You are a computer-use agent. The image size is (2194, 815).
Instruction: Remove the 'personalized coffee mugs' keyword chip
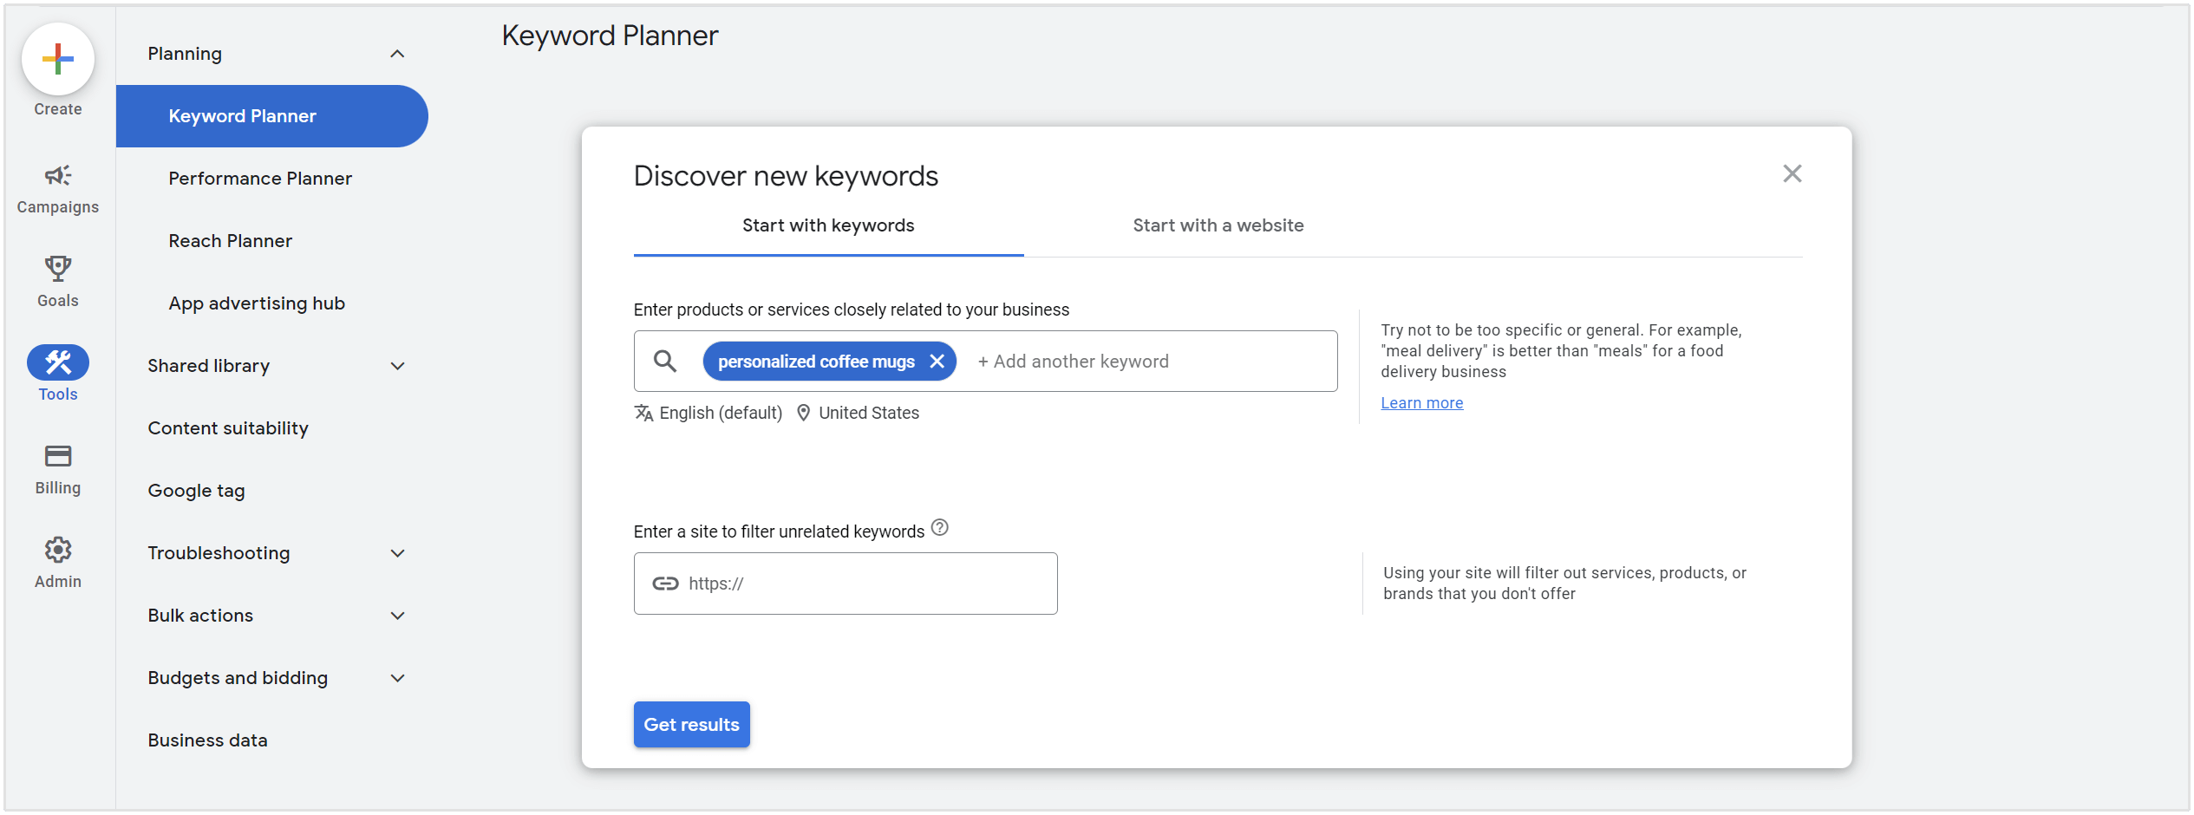point(937,362)
